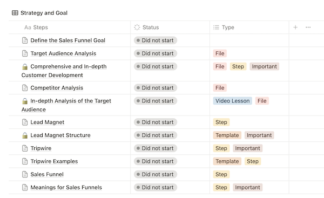Click the table view icon beside Strategy and Goal
Image resolution: width=324 pixels, height=198 pixels.
pos(15,13)
